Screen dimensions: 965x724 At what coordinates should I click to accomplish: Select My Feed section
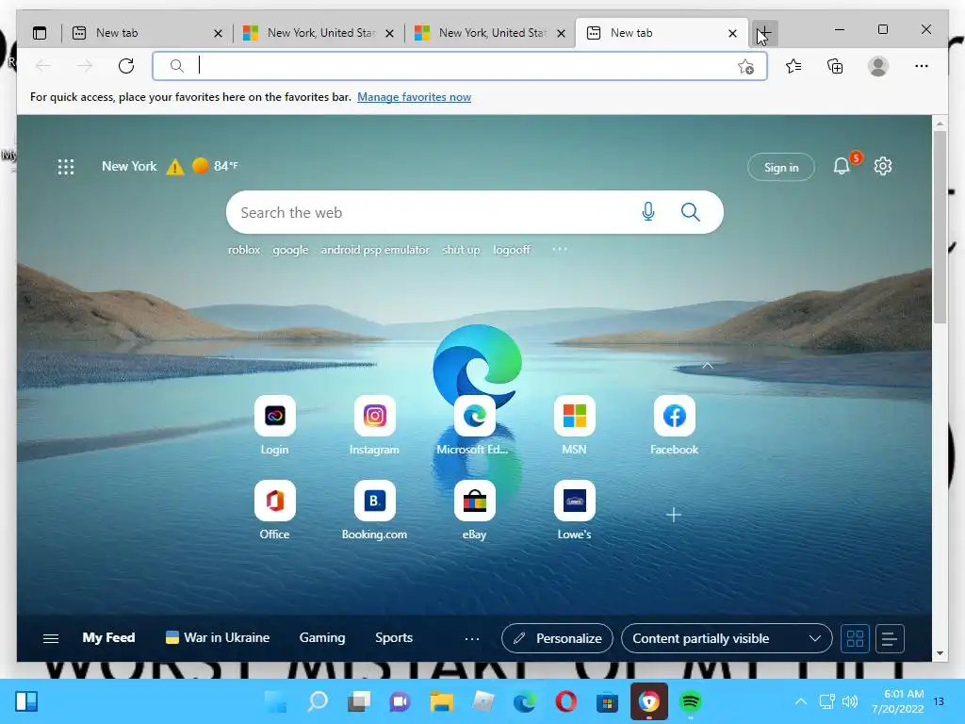point(109,638)
